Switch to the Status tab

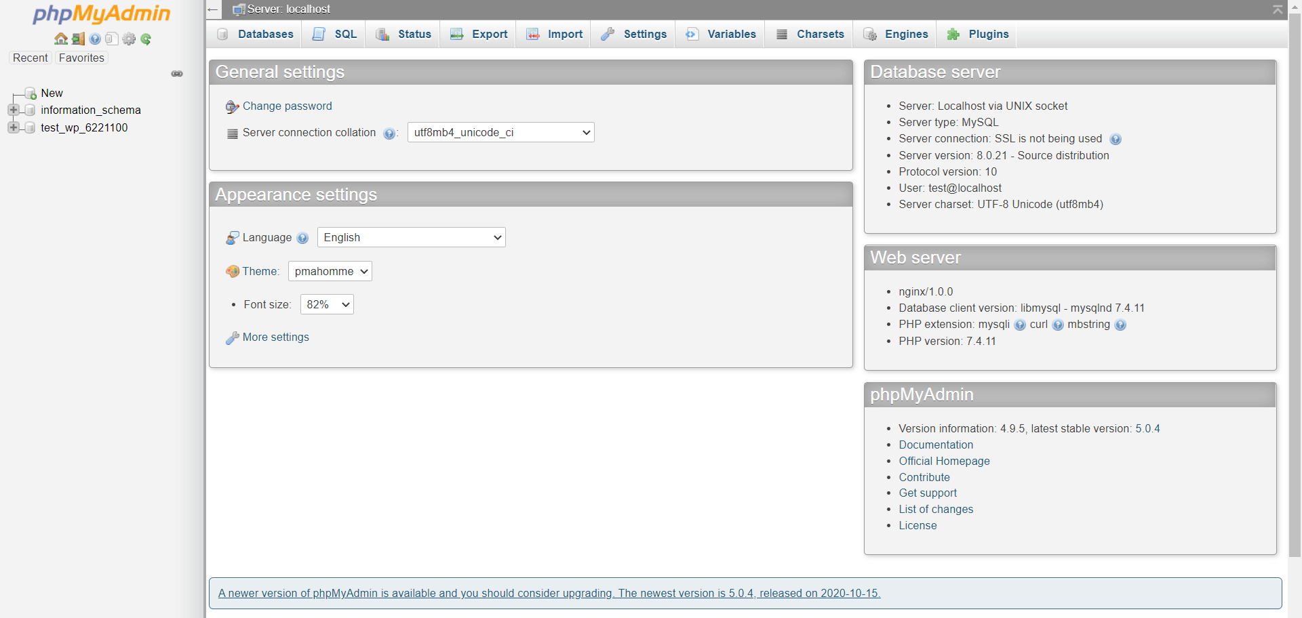tap(403, 34)
